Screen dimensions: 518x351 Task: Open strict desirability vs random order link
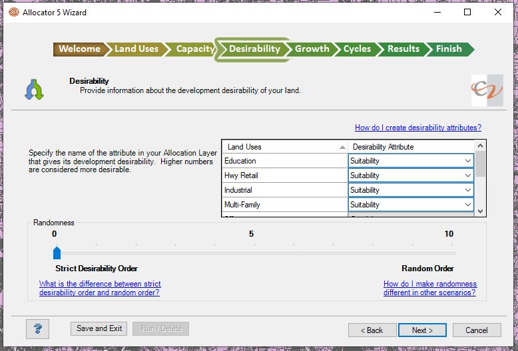point(100,288)
